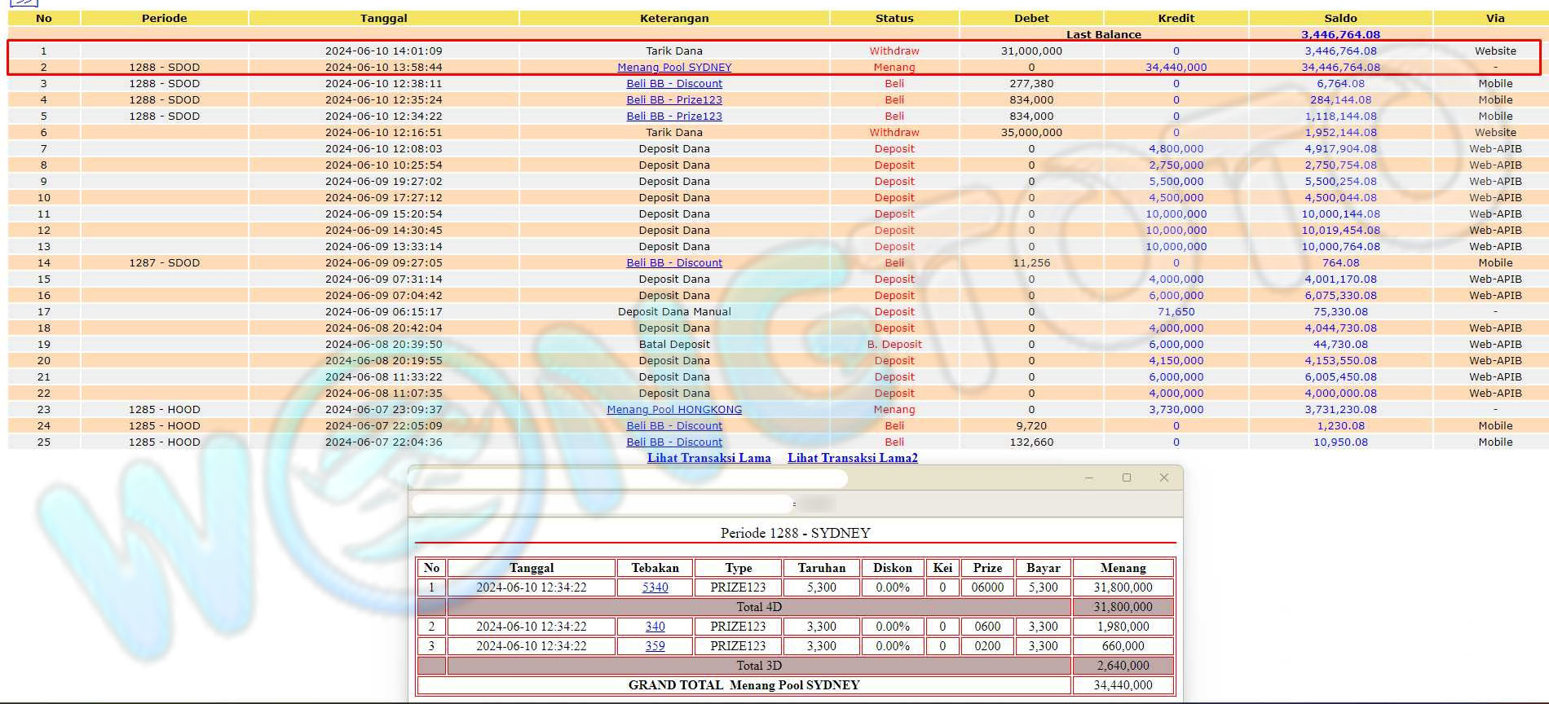The image size is (1549, 704).
Task: Minimize the Periode 1288 popup window
Action: pyautogui.click(x=1088, y=478)
